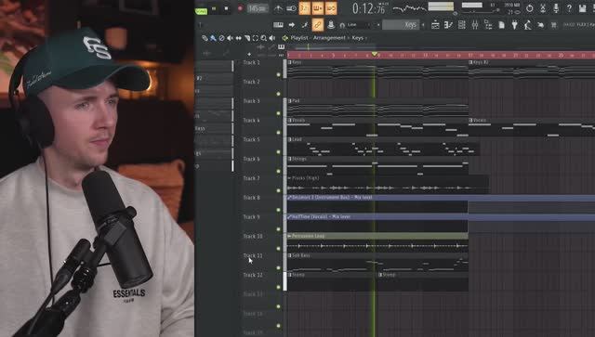Screen dimensions: 595x337
Task: Open audio editor scissors icon
Action: 543,8
